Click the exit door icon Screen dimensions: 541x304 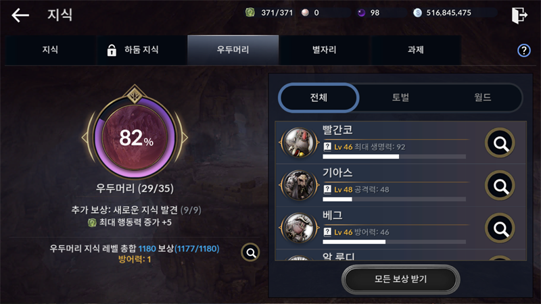coord(519,15)
